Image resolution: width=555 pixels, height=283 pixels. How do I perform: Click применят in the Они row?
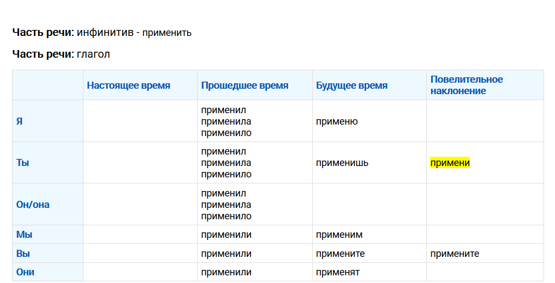click(338, 273)
